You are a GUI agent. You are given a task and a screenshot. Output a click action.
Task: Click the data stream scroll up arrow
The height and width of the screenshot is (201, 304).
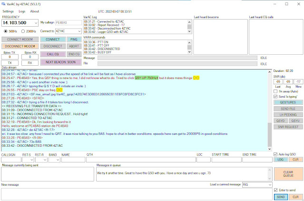(x=270, y=72)
